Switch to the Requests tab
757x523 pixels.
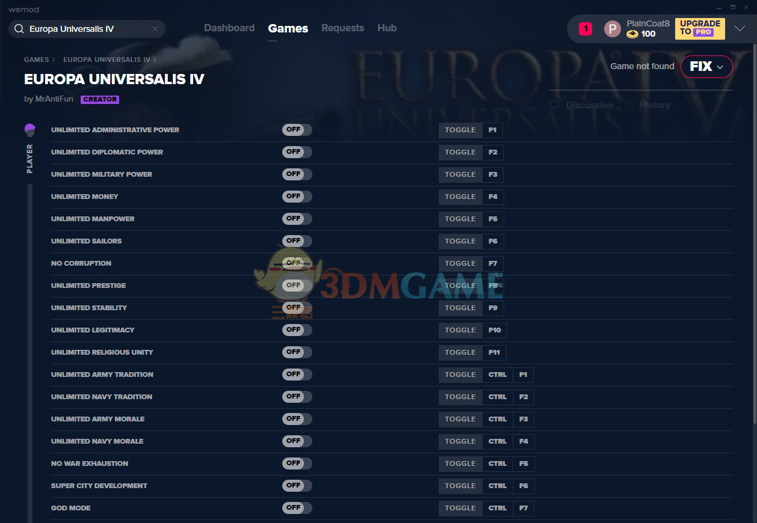pos(342,28)
